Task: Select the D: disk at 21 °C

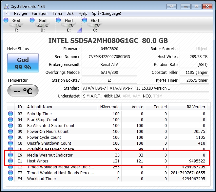Action: pyautogui.click(x=42, y=25)
